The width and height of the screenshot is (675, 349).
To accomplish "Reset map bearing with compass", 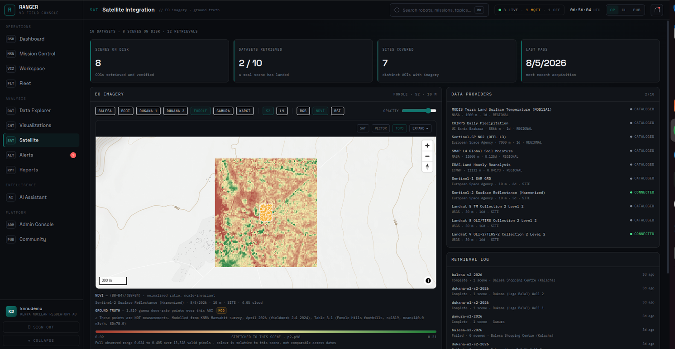I will (x=427, y=167).
